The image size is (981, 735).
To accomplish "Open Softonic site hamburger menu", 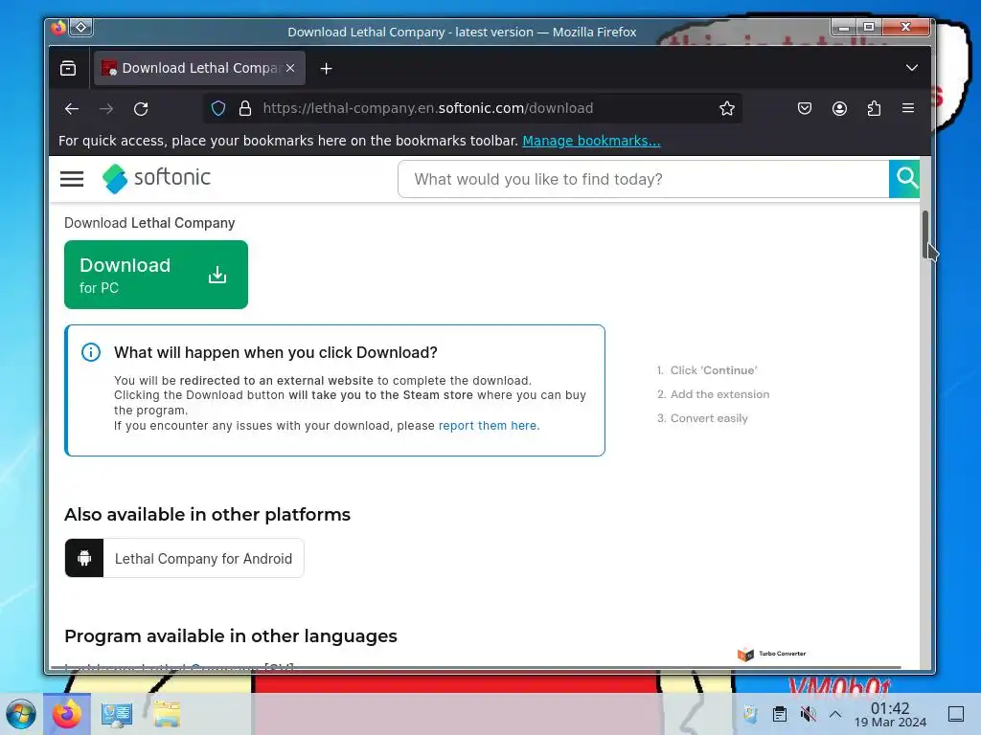I will point(72,179).
